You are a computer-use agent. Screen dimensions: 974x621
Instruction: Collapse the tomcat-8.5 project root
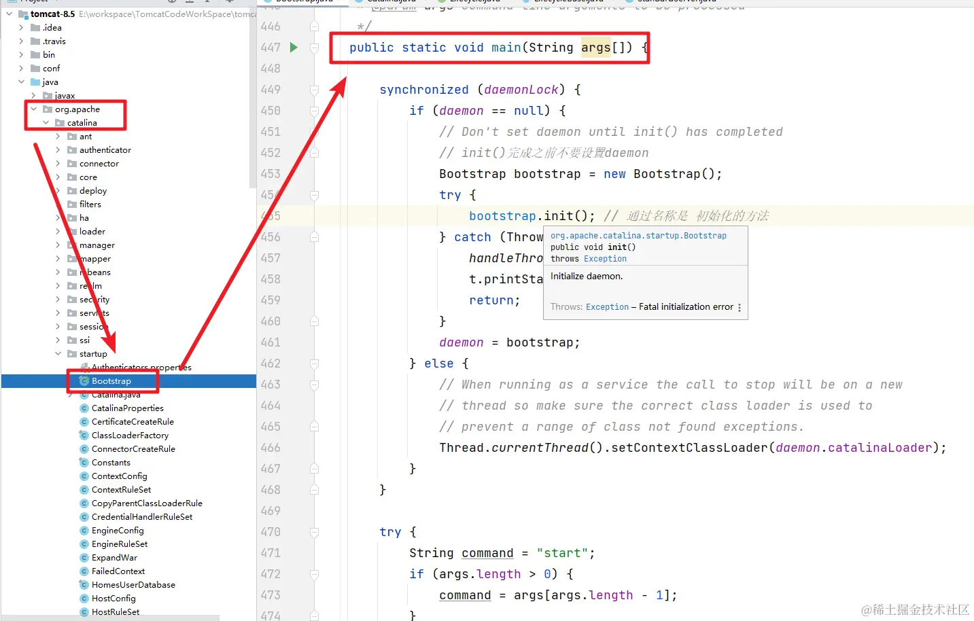9,14
